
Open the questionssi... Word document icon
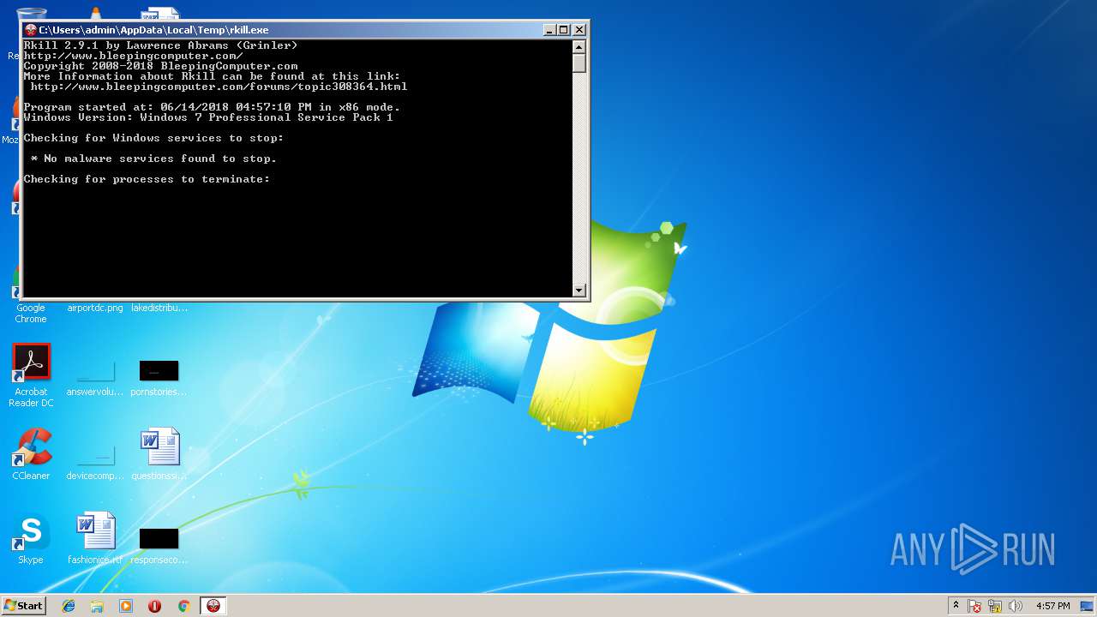click(x=159, y=447)
